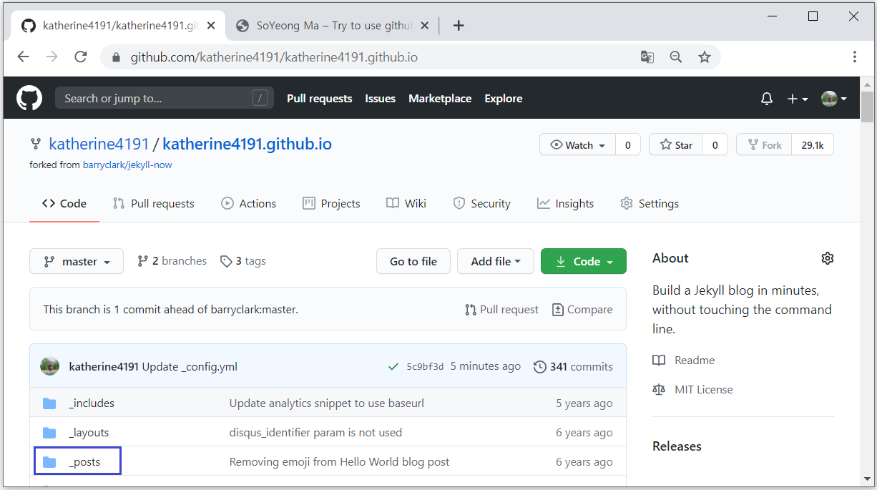Bookmark this page with star icon
Screen dimensions: 877x490
point(705,57)
